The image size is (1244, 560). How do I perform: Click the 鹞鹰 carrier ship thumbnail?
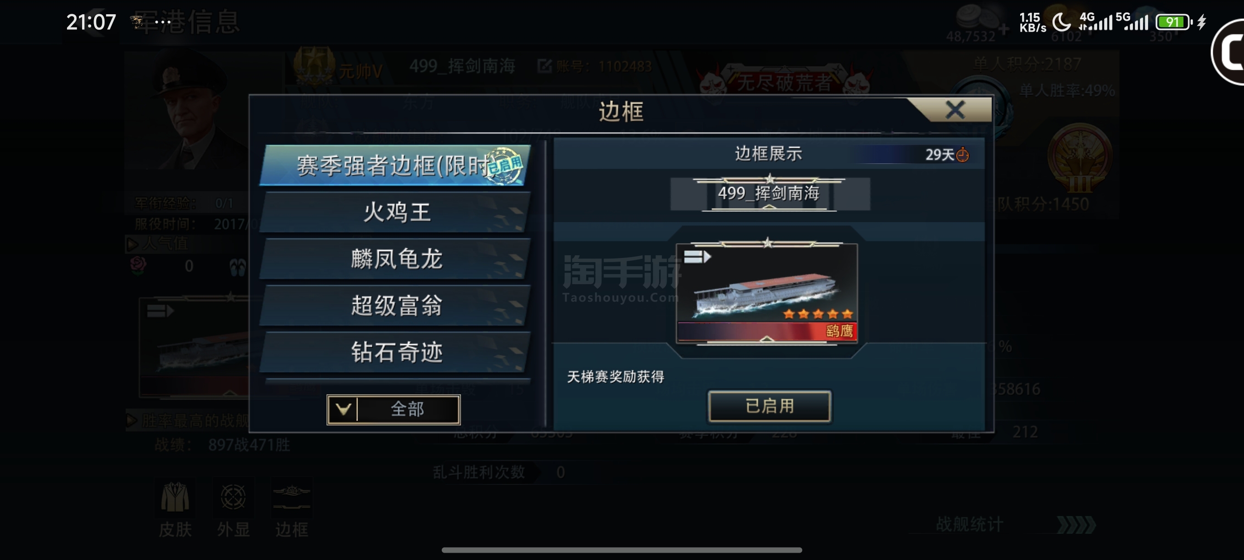767,293
